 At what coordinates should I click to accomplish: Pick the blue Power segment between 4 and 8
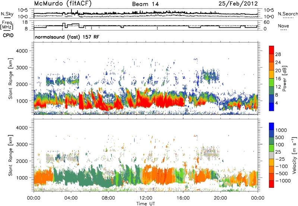click(272, 99)
